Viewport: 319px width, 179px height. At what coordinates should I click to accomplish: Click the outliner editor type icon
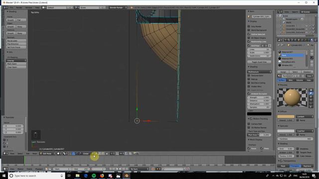(280, 12)
